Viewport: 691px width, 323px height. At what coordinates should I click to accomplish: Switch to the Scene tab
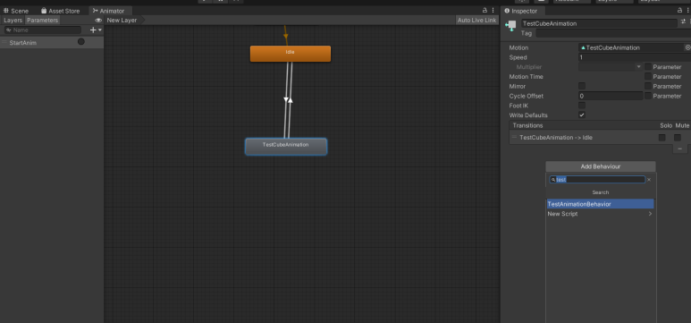coord(16,11)
